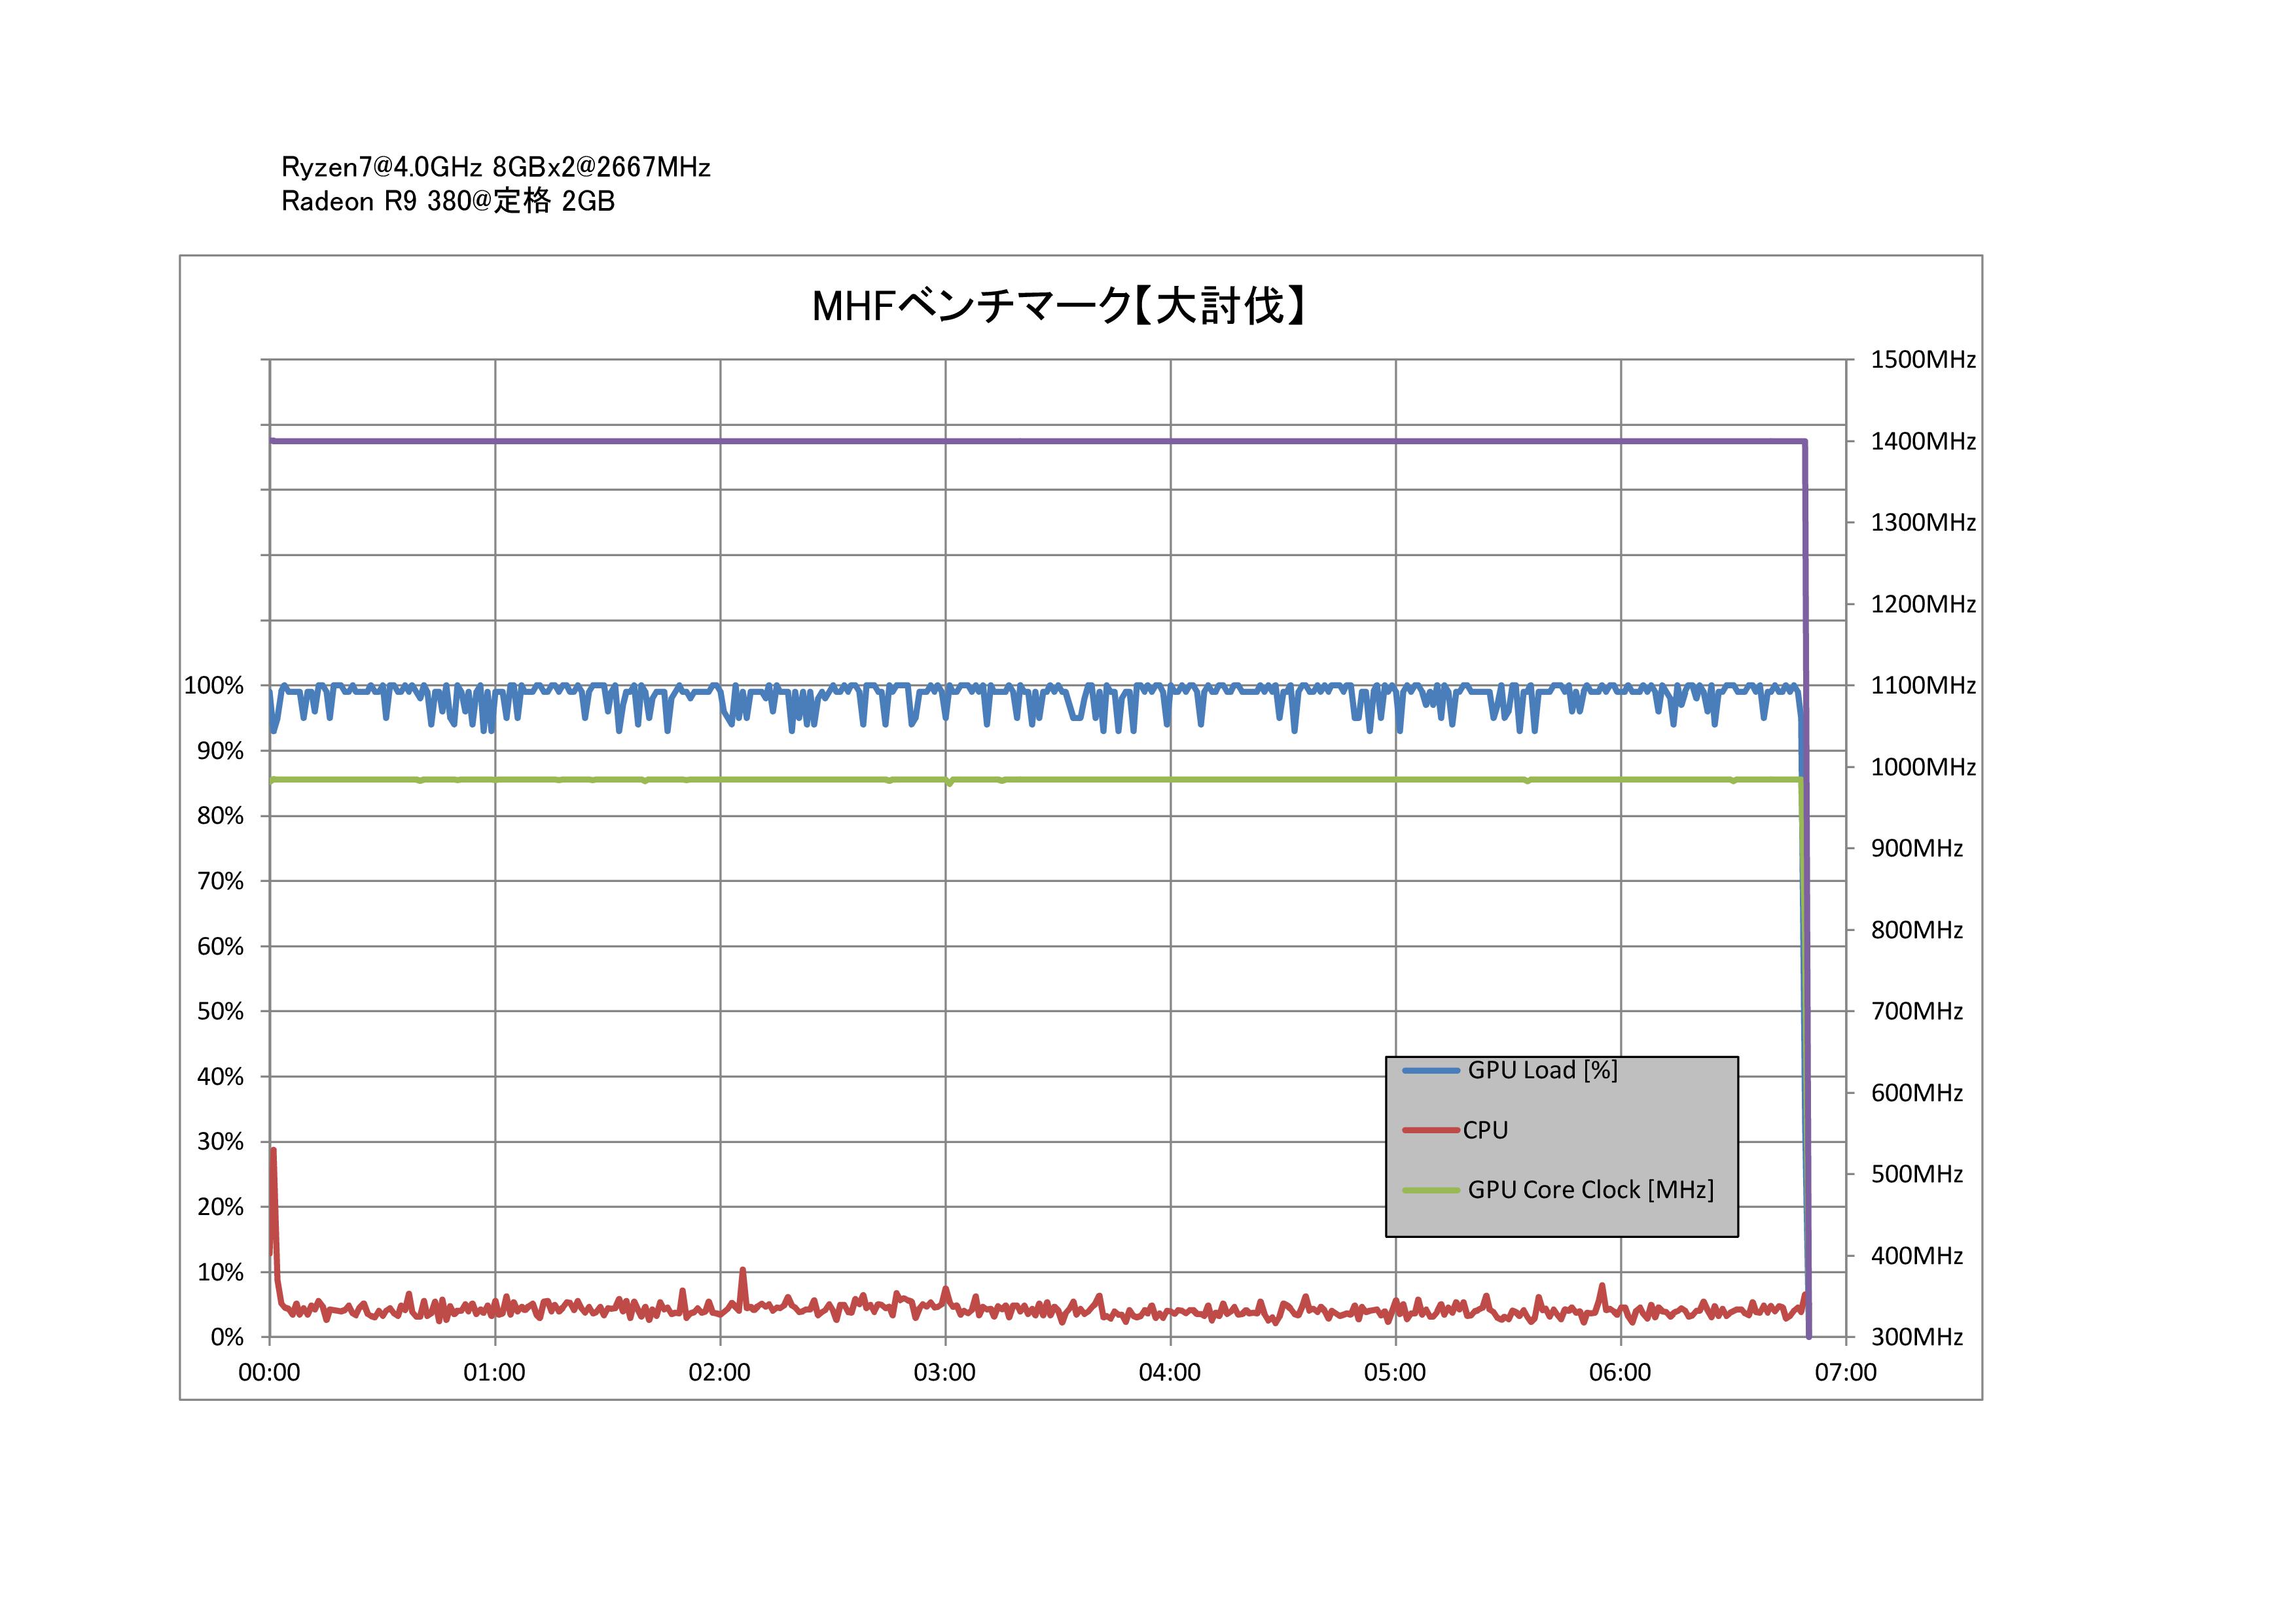Select the GPU Load [%] legend entry
The image size is (2296, 1622).
point(1542,1070)
